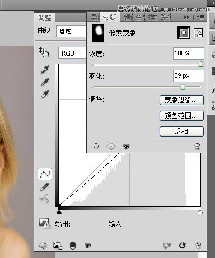
Task: Pick the gray point eyedropper
Action: [x=45, y=82]
